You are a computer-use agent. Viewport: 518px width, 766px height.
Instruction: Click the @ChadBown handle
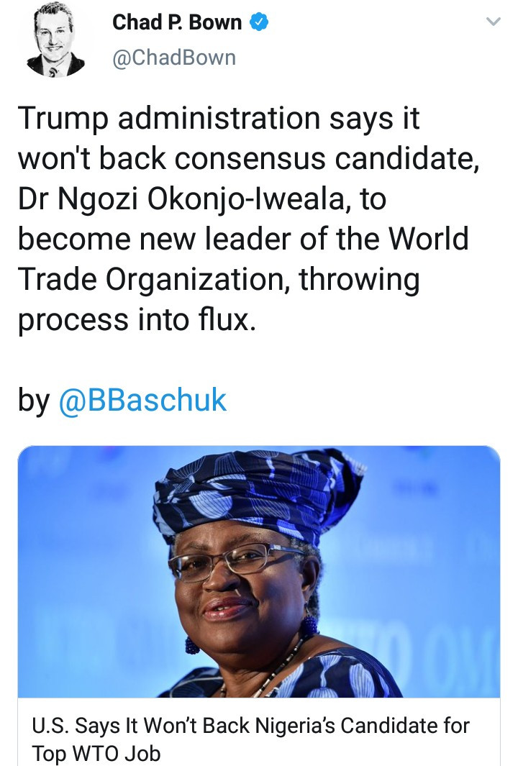tap(174, 58)
